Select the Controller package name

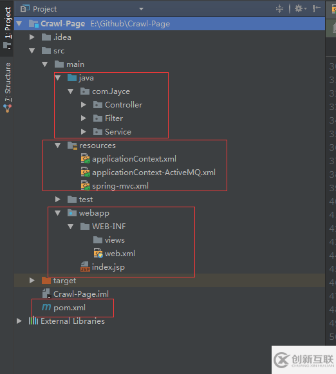[124, 105]
